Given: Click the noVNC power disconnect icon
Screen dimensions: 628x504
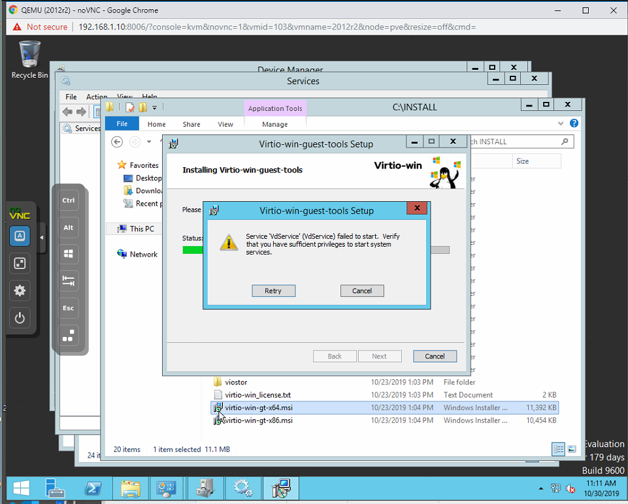Looking at the screenshot, I should click(x=20, y=319).
